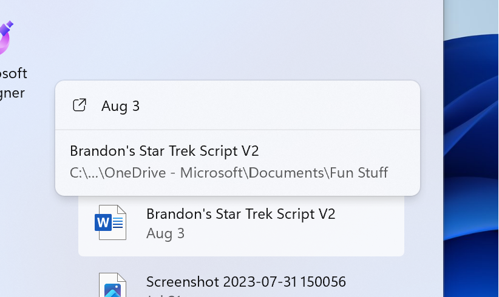
Task: Click the Screenshot image file icon
Action: click(x=112, y=286)
